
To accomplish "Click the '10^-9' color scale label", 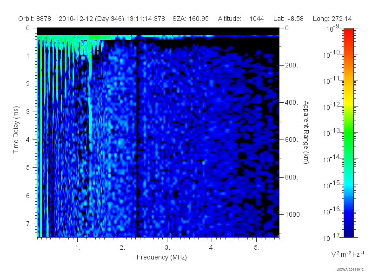I will (333, 28).
